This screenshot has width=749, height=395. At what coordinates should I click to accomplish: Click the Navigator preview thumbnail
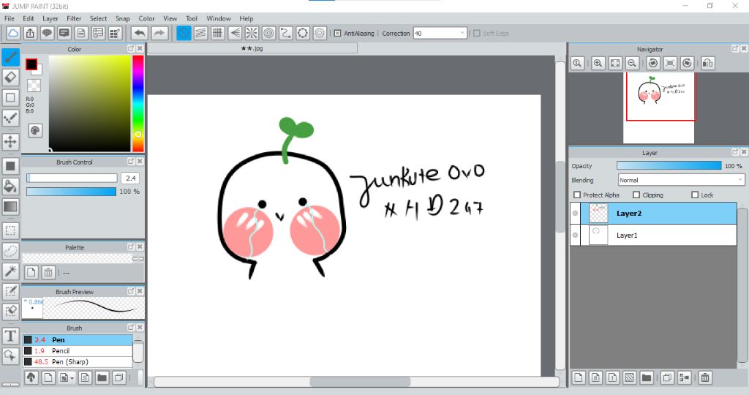click(659, 108)
